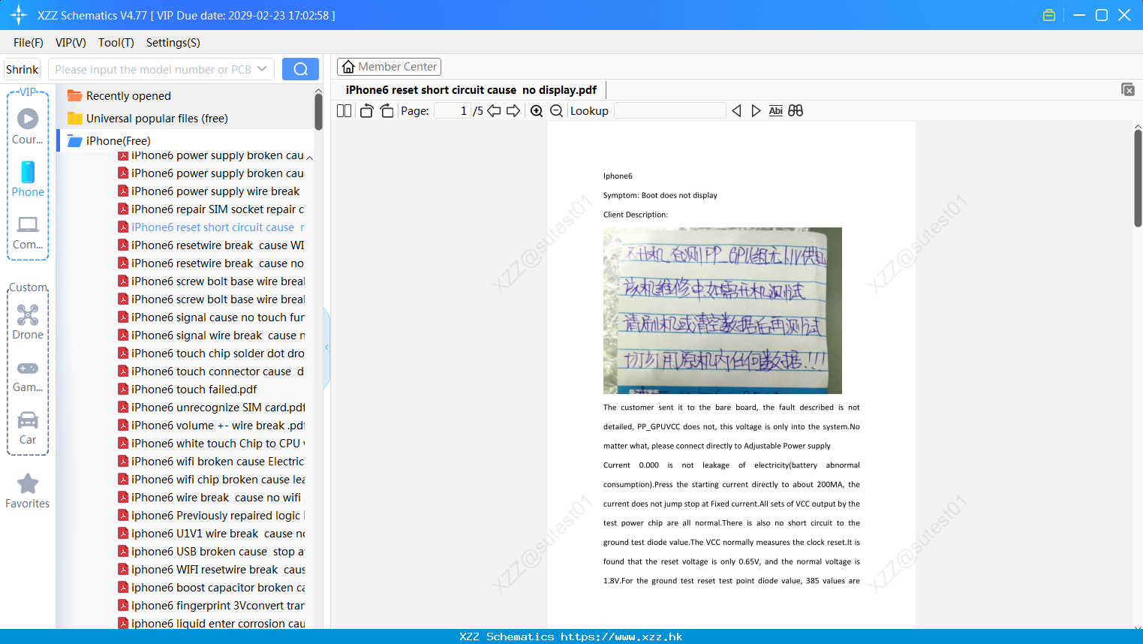This screenshot has width=1143, height=644.
Task: Open iPhone6 touch chip solder dot file
Action: tap(211, 354)
